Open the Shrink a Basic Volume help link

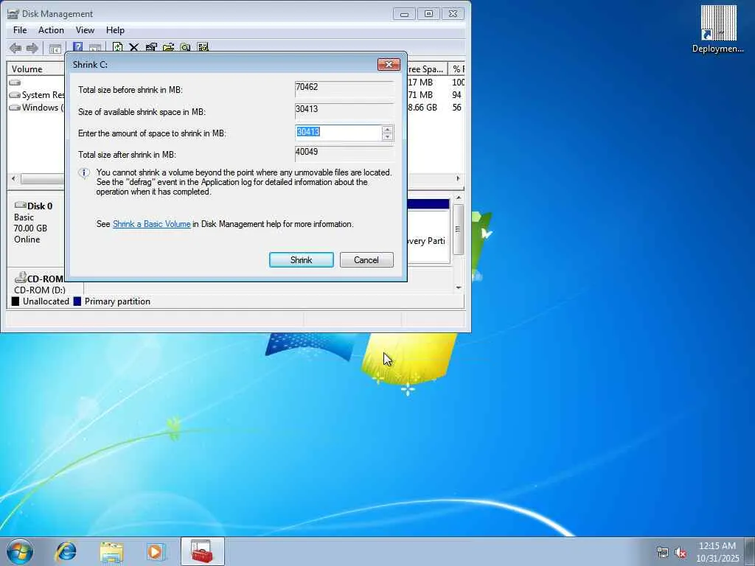click(x=152, y=224)
